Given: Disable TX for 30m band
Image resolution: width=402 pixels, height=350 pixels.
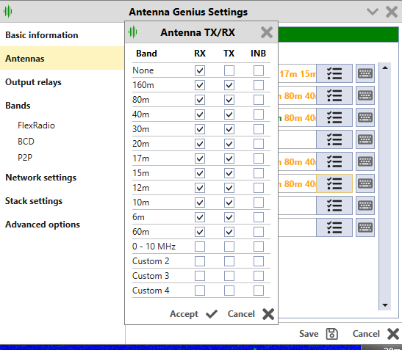Looking at the screenshot, I should click(x=229, y=129).
